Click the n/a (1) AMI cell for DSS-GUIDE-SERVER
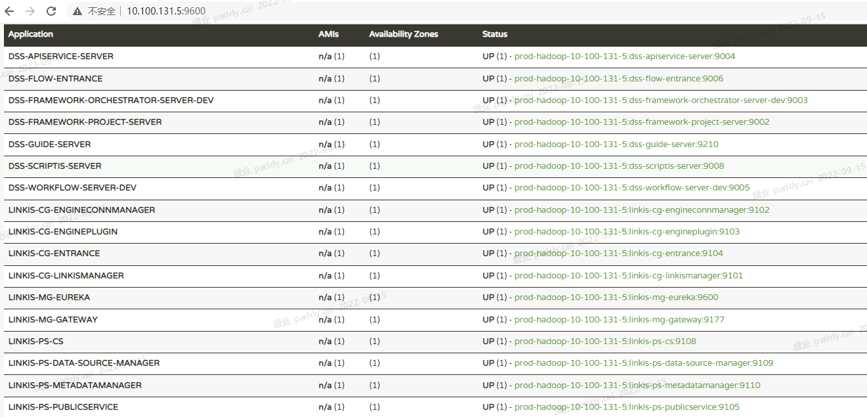This screenshot has width=867, height=417. (x=331, y=144)
